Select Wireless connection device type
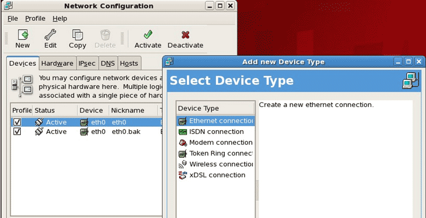426x218 pixels. [216, 164]
